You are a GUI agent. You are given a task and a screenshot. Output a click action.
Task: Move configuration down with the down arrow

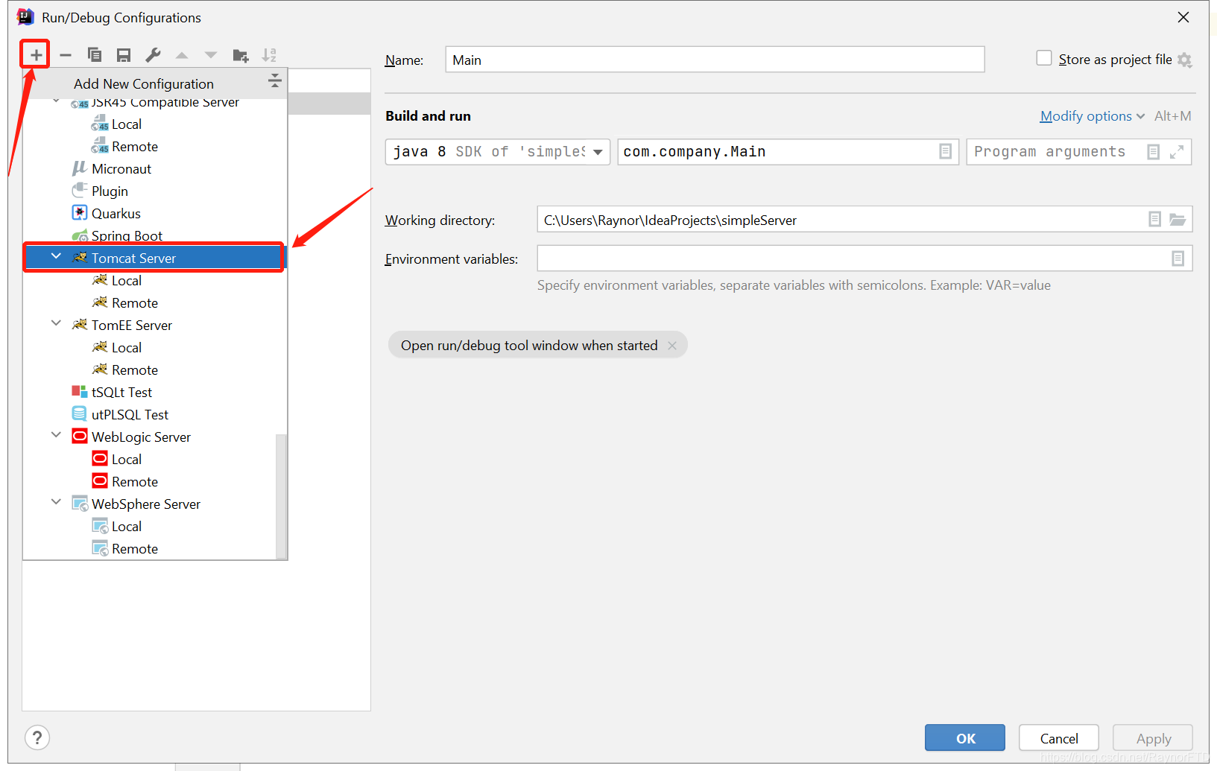(x=211, y=55)
